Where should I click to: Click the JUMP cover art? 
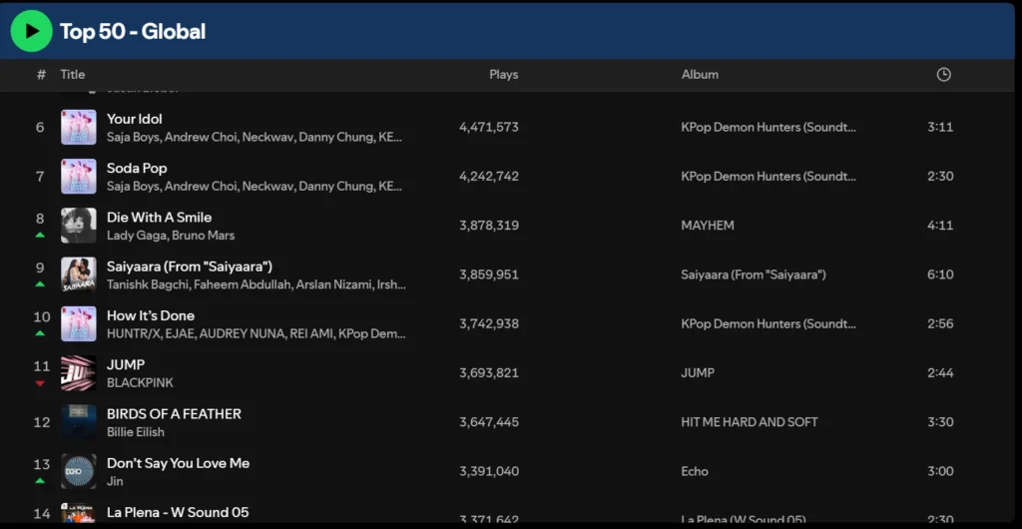79,373
